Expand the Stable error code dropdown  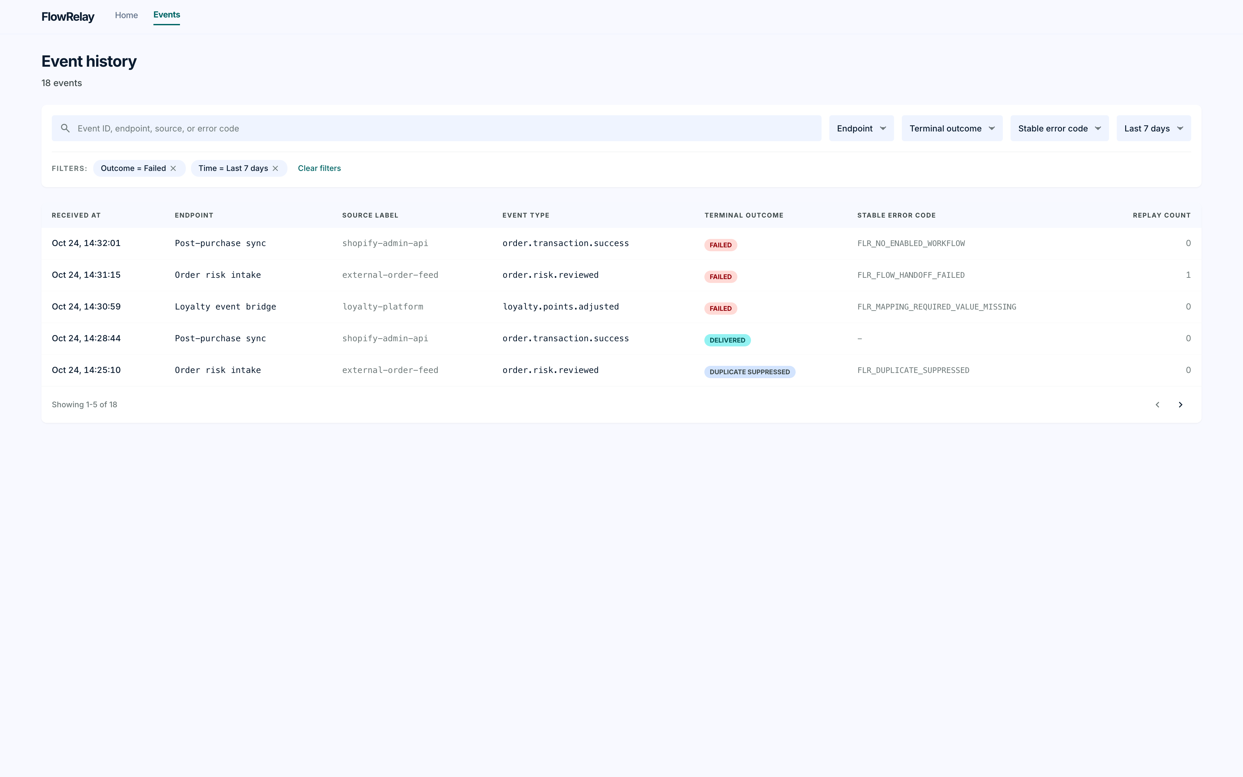click(x=1059, y=129)
